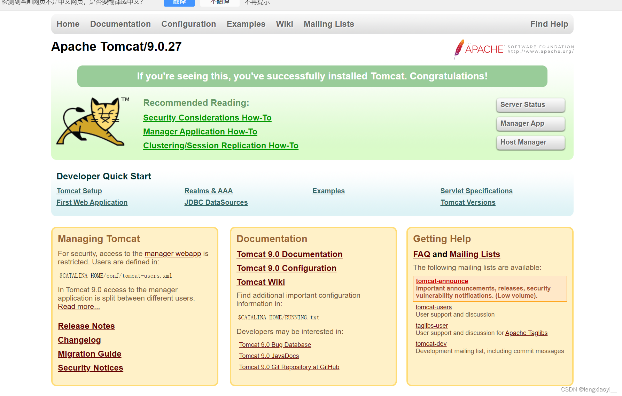Screen dimensions: 622x396
Task: Open Mailing Lists link in Getting Help
Action: [x=475, y=254]
